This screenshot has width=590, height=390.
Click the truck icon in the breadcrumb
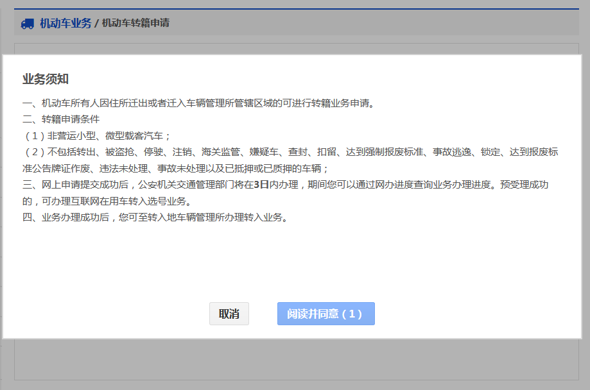click(x=27, y=24)
